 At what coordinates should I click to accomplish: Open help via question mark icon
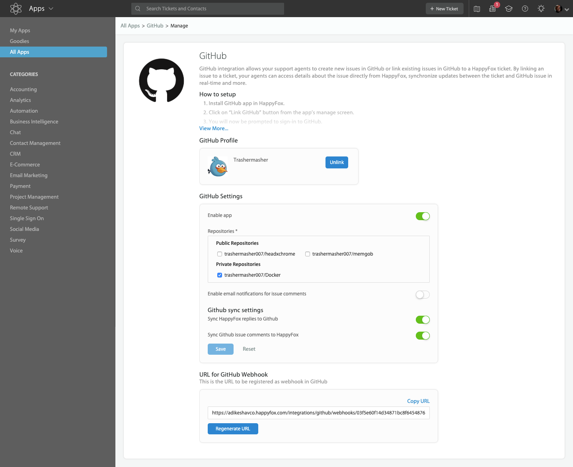click(x=525, y=8)
